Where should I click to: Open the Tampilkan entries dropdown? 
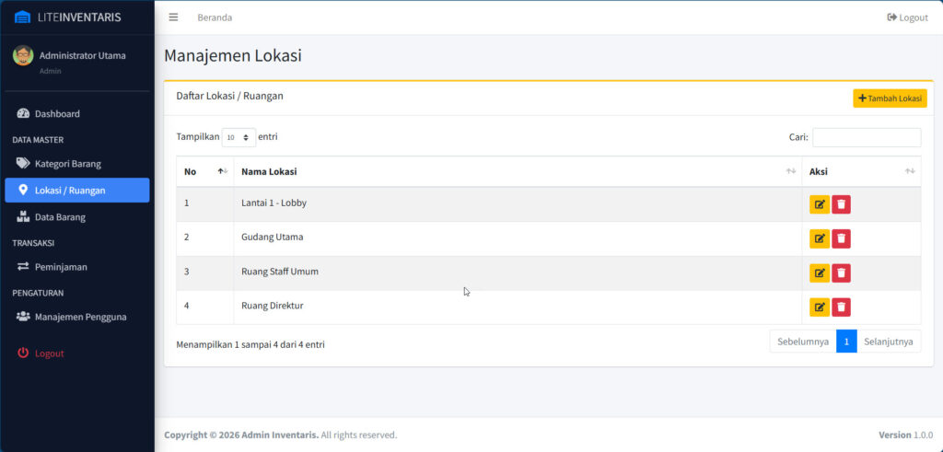(x=239, y=137)
